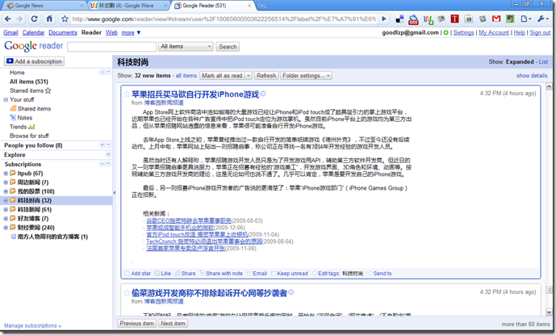556x335 pixels.
Task: Click Mark all as read
Action: [x=222, y=76]
